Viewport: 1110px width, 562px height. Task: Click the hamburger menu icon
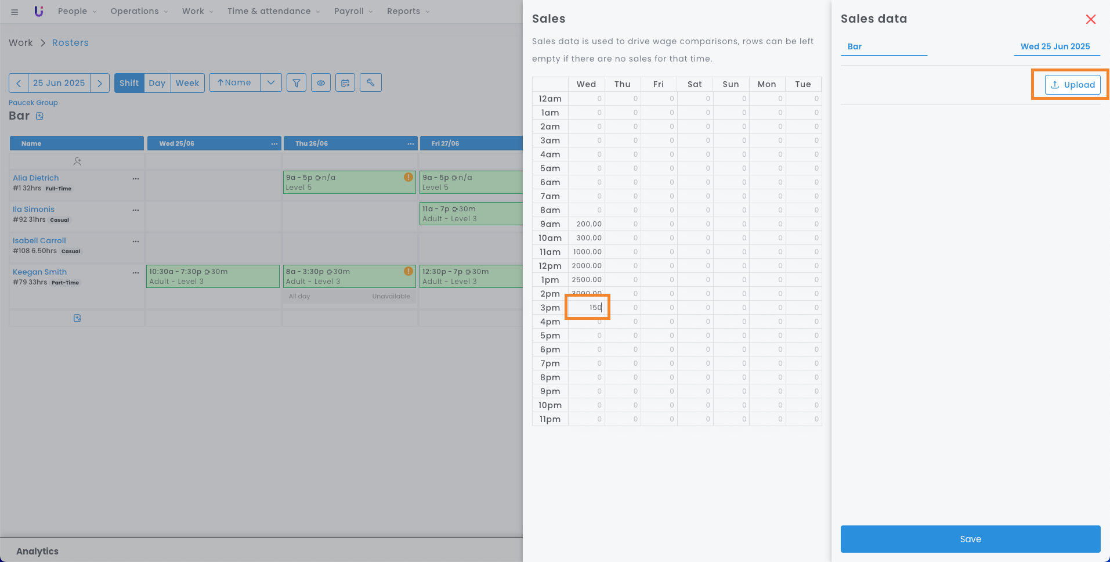pyautogui.click(x=15, y=12)
